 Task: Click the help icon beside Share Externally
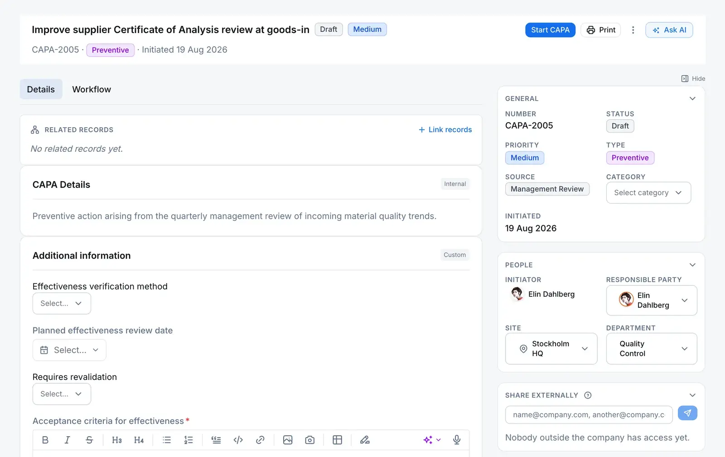point(588,395)
